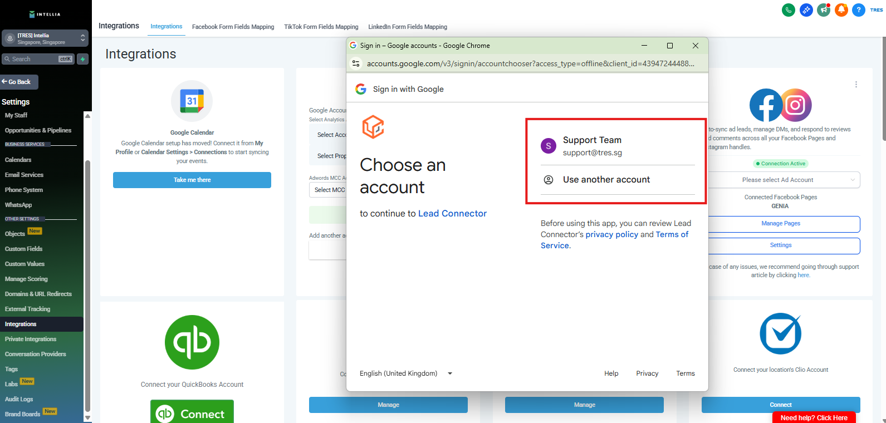Click the Manage Pages button
Viewport: 886px width, 423px height.
[784, 224]
